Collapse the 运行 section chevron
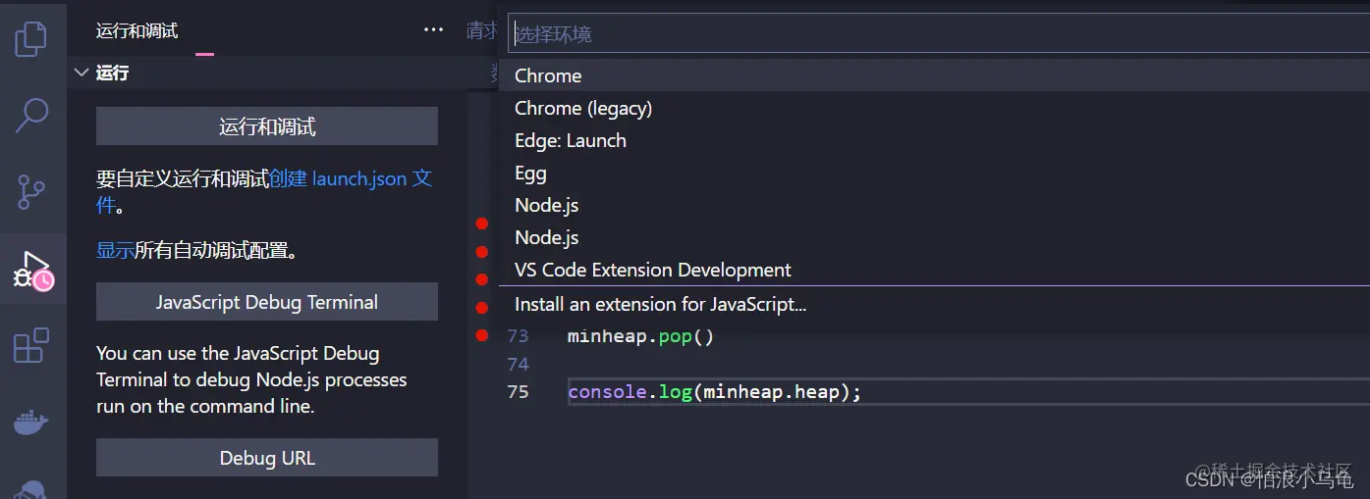Screen dimensions: 1370x499 [x=82, y=73]
